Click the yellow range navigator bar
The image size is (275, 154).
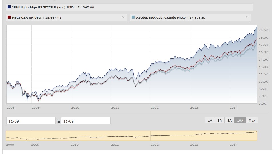[131, 136]
